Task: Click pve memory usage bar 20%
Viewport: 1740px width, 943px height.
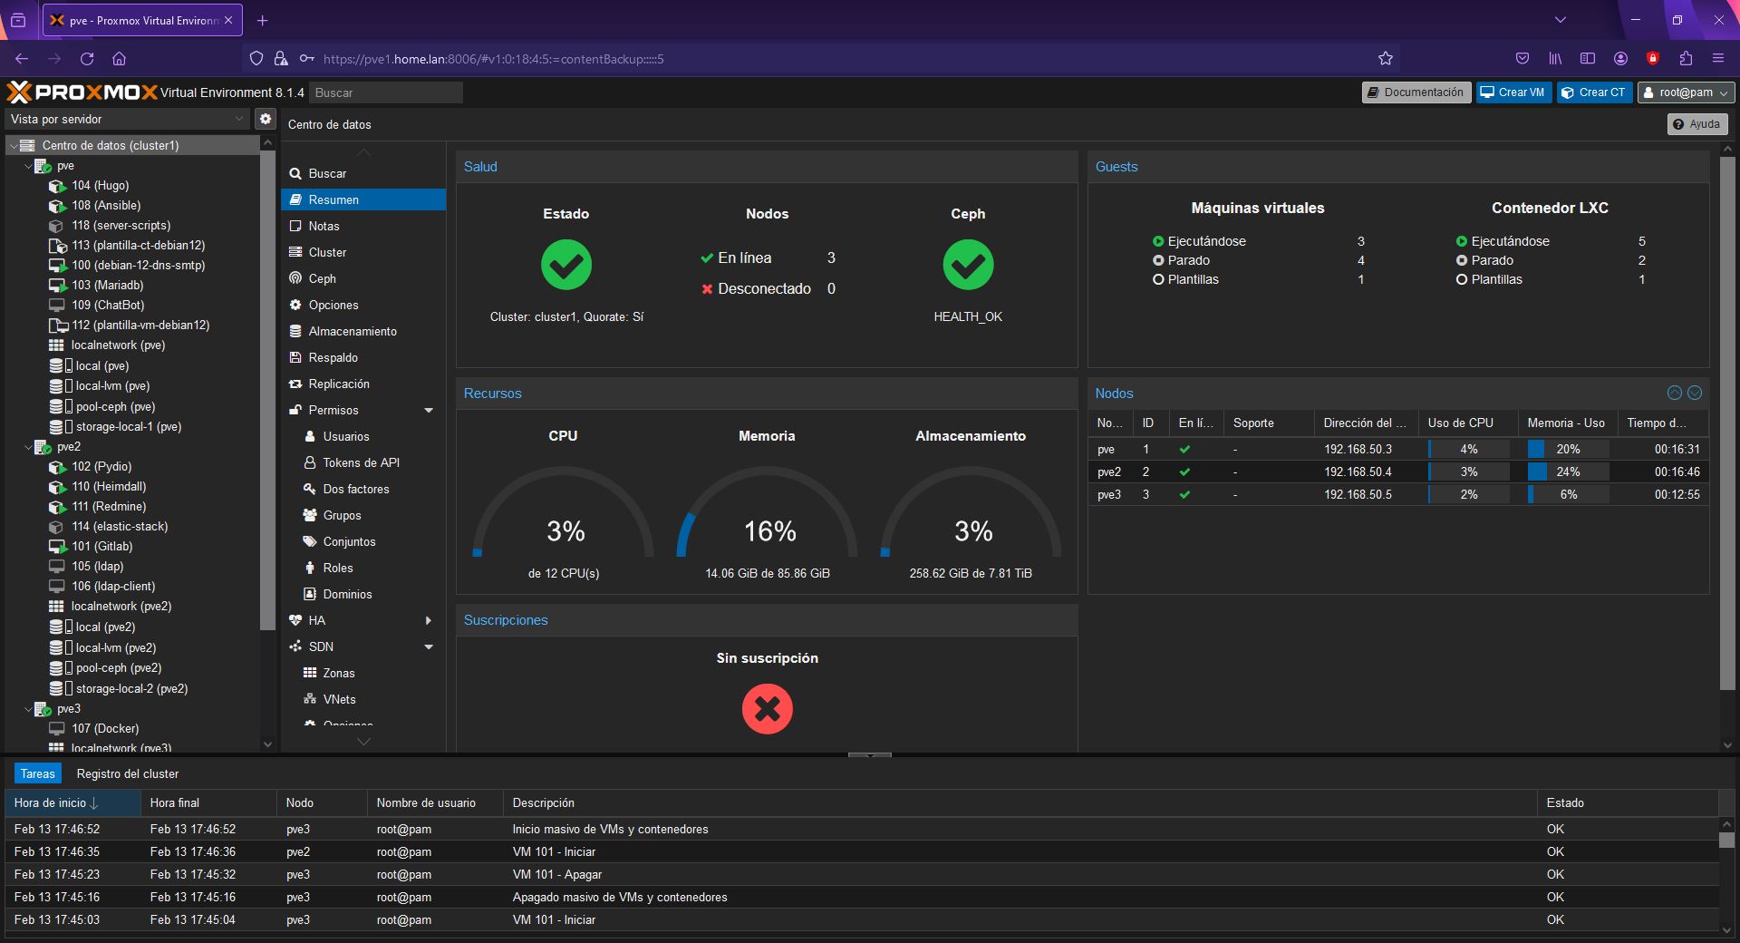Action: (1568, 449)
